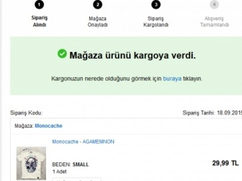Select the Mağaza Onayladı step label
The height and width of the screenshot is (181, 242).
pyautogui.click(x=97, y=21)
